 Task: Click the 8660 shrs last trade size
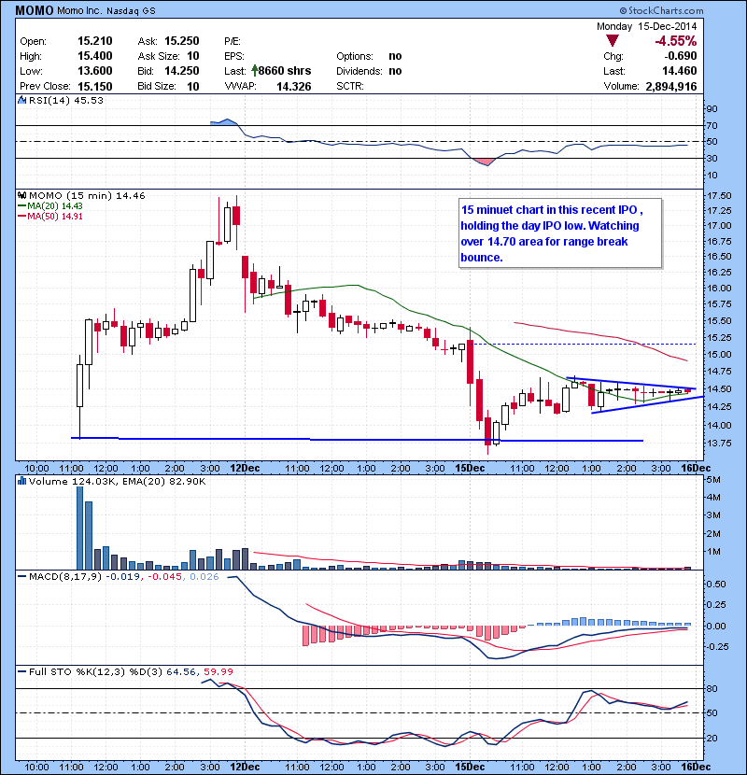pyautogui.click(x=285, y=71)
